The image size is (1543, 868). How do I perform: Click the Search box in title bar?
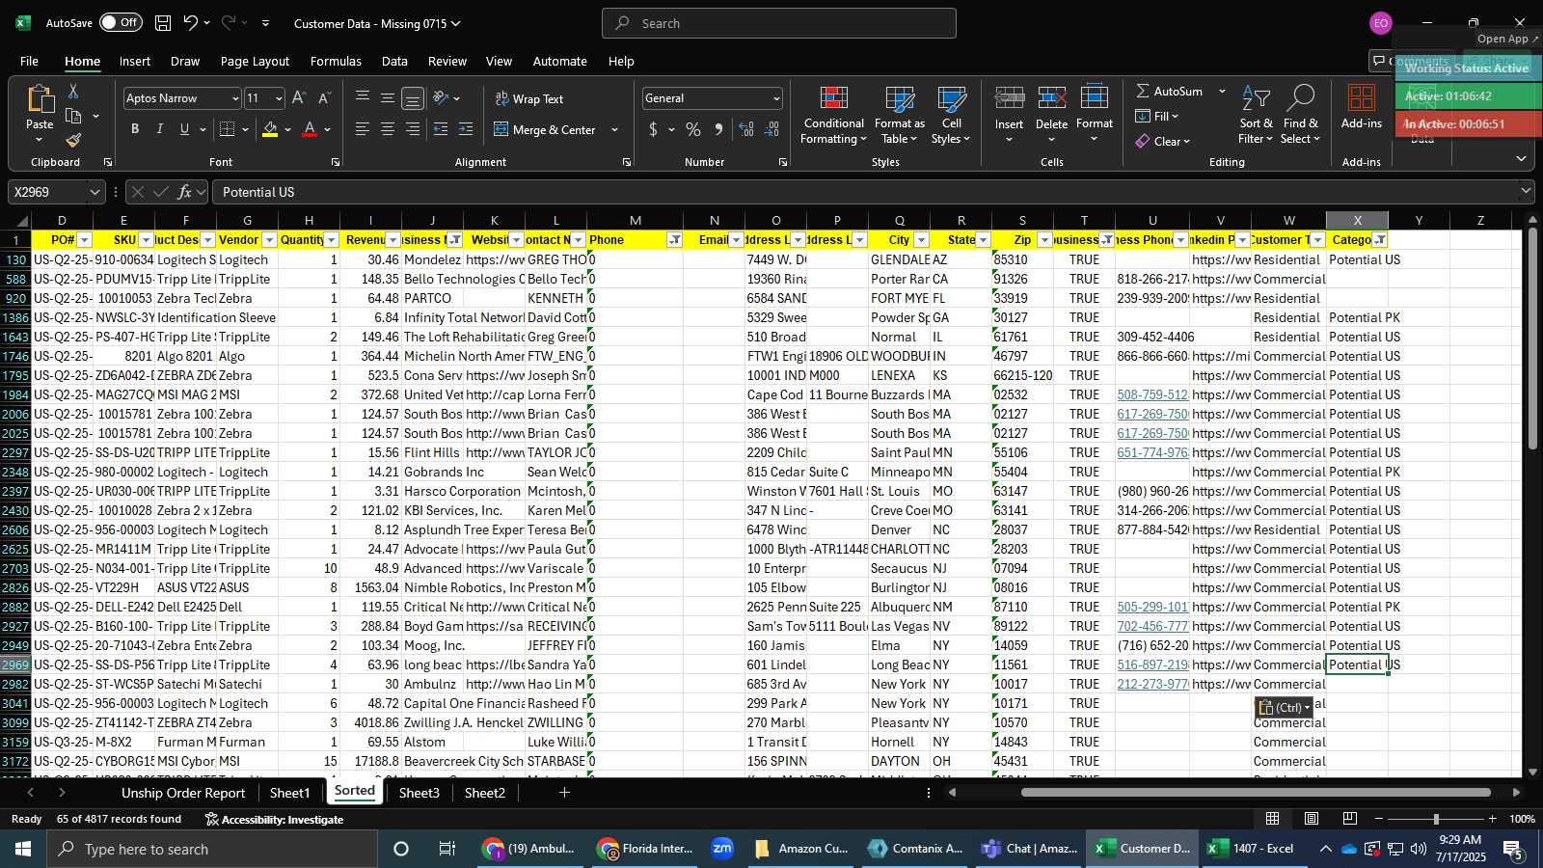point(779,23)
